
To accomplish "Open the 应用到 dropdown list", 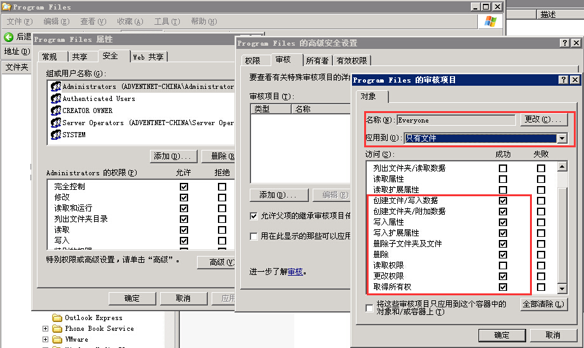I will (561, 138).
